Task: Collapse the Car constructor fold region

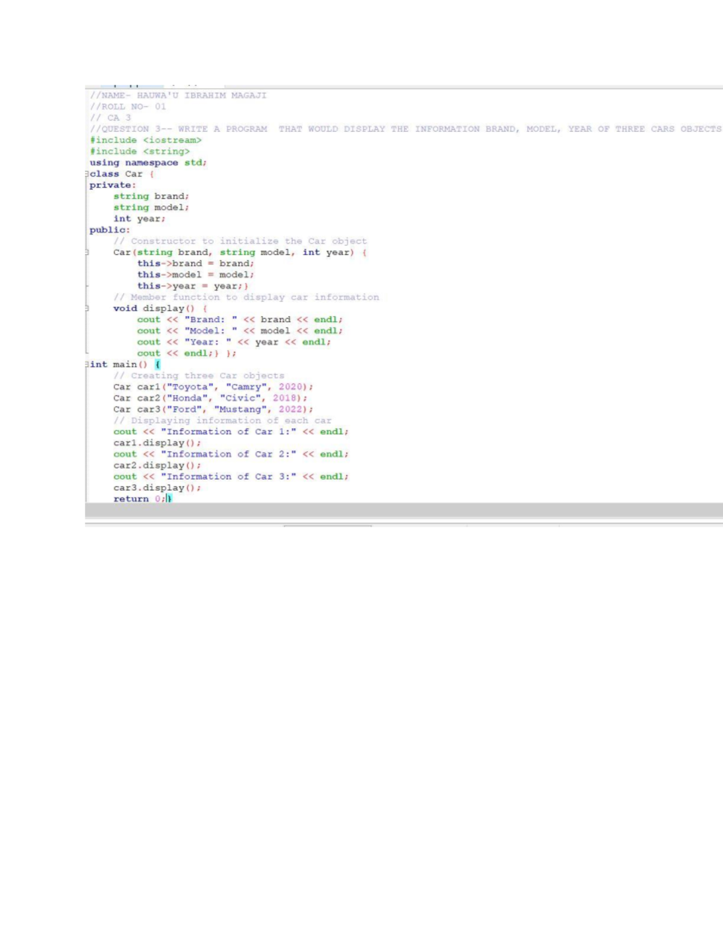Action: pos(88,252)
